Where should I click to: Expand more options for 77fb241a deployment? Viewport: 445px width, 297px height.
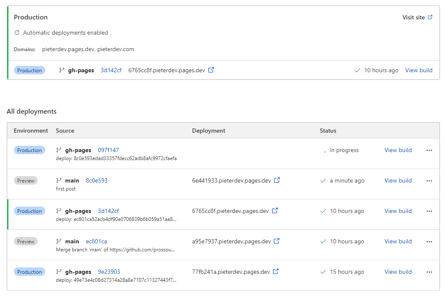[429, 272]
